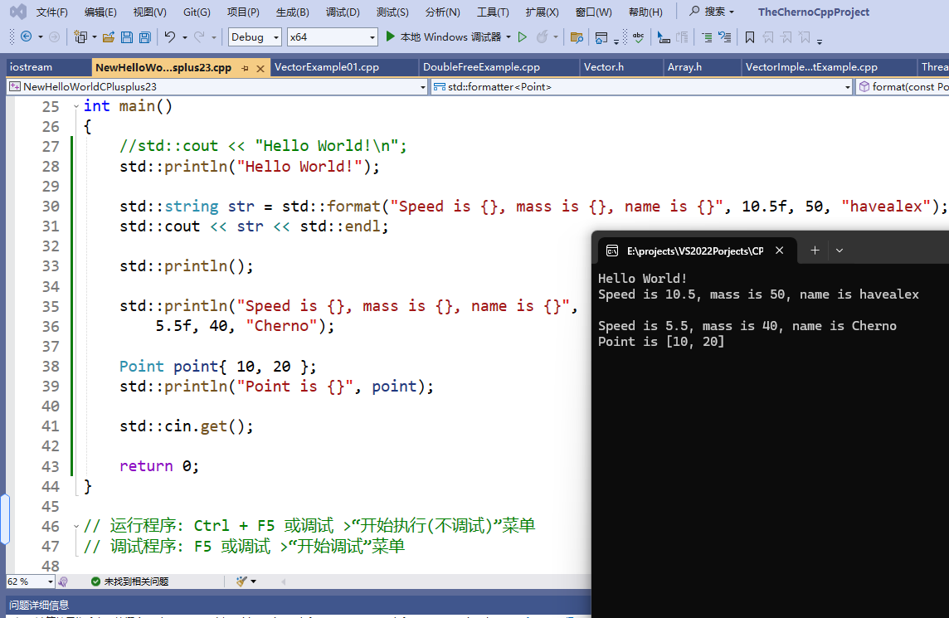
Task: Click the green check status icon
Action: coord(94,581)
